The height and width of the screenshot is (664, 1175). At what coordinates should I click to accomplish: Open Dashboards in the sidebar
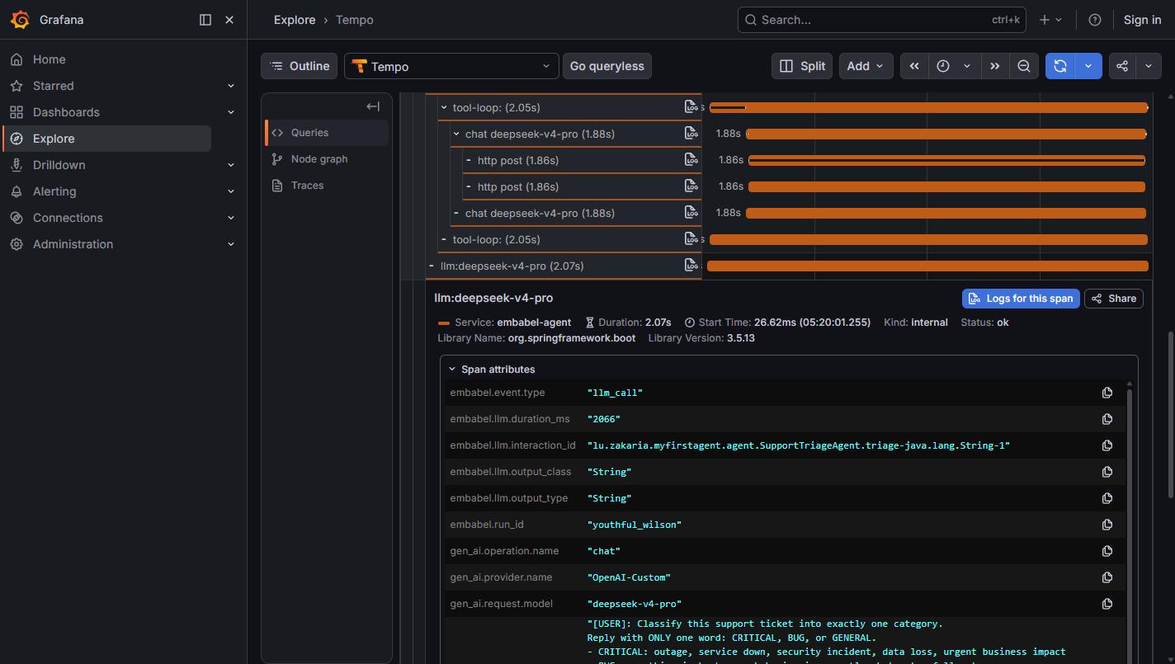click(x=66, y=112)
